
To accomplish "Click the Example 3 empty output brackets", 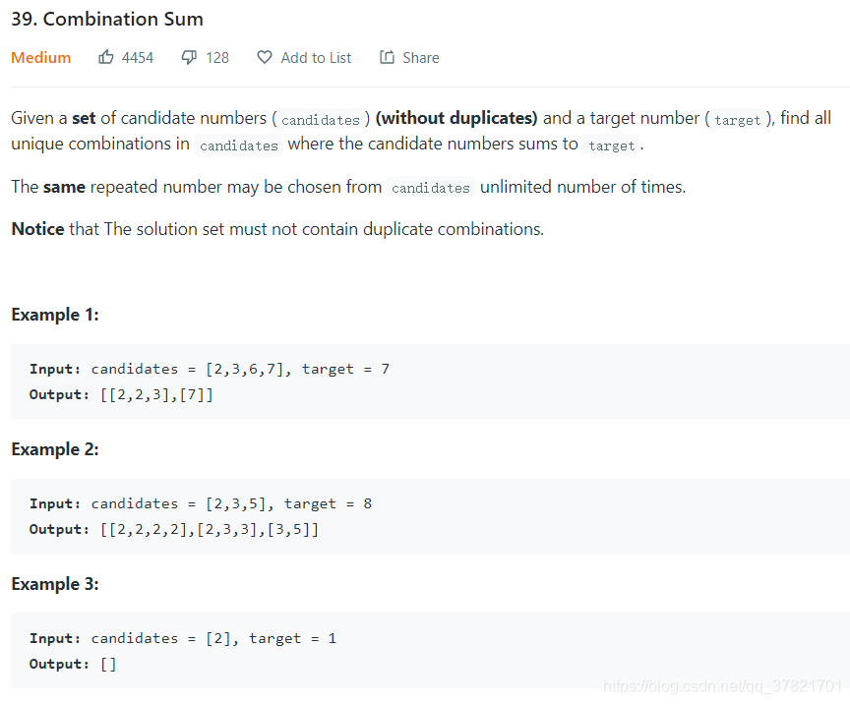I will click(x=108, y=664).
